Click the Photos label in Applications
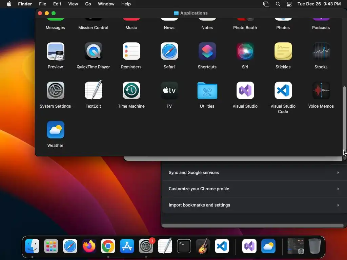 pyautogui.click(x=283, y=28)
